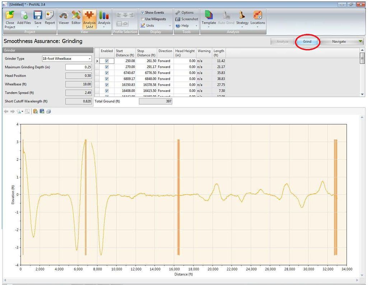368x286 pixels.
Task: Click the Help question mark icon
Action: point(178,26)
